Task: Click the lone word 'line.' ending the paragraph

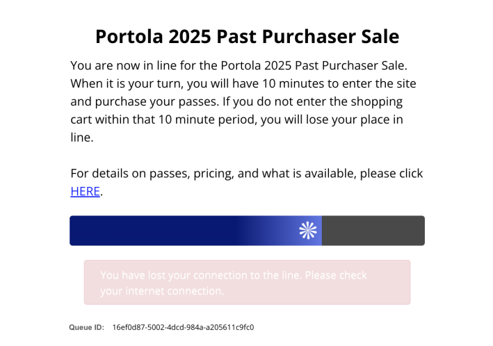Action: coord(82,138)
